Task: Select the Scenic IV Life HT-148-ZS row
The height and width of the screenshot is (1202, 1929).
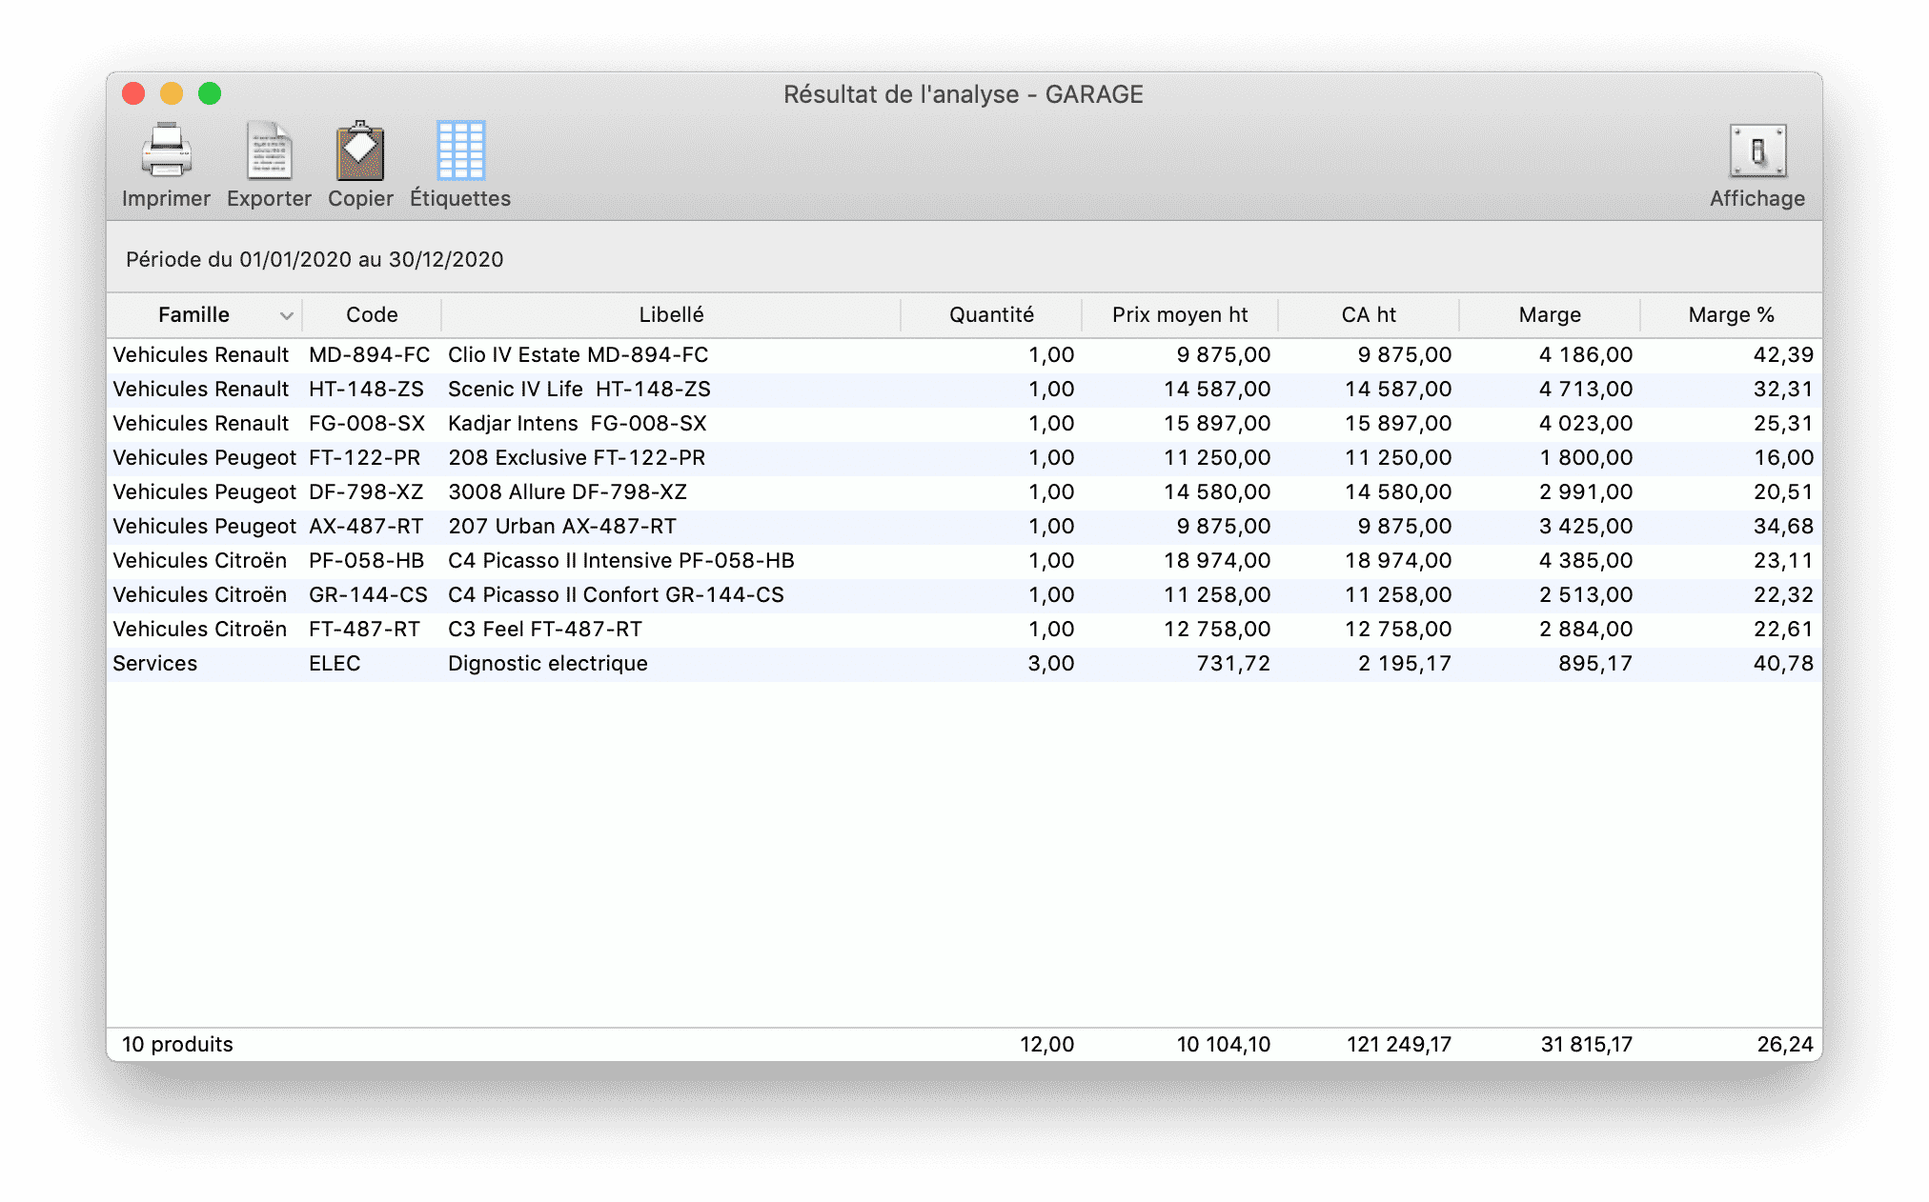Action: (964, 390)
